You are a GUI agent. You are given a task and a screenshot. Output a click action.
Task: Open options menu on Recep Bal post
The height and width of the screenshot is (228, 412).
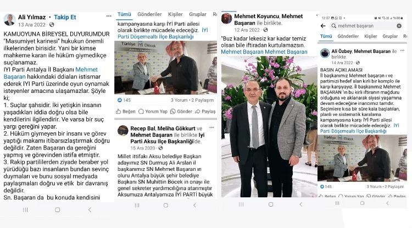click(211, 127)
